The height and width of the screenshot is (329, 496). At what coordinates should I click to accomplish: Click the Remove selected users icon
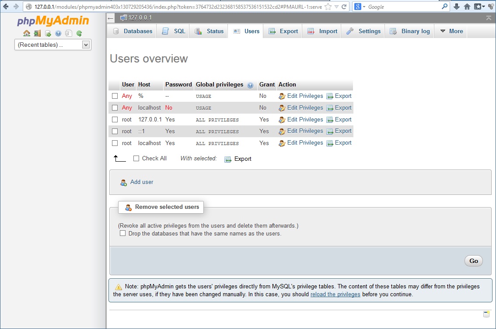click(128, 208)
